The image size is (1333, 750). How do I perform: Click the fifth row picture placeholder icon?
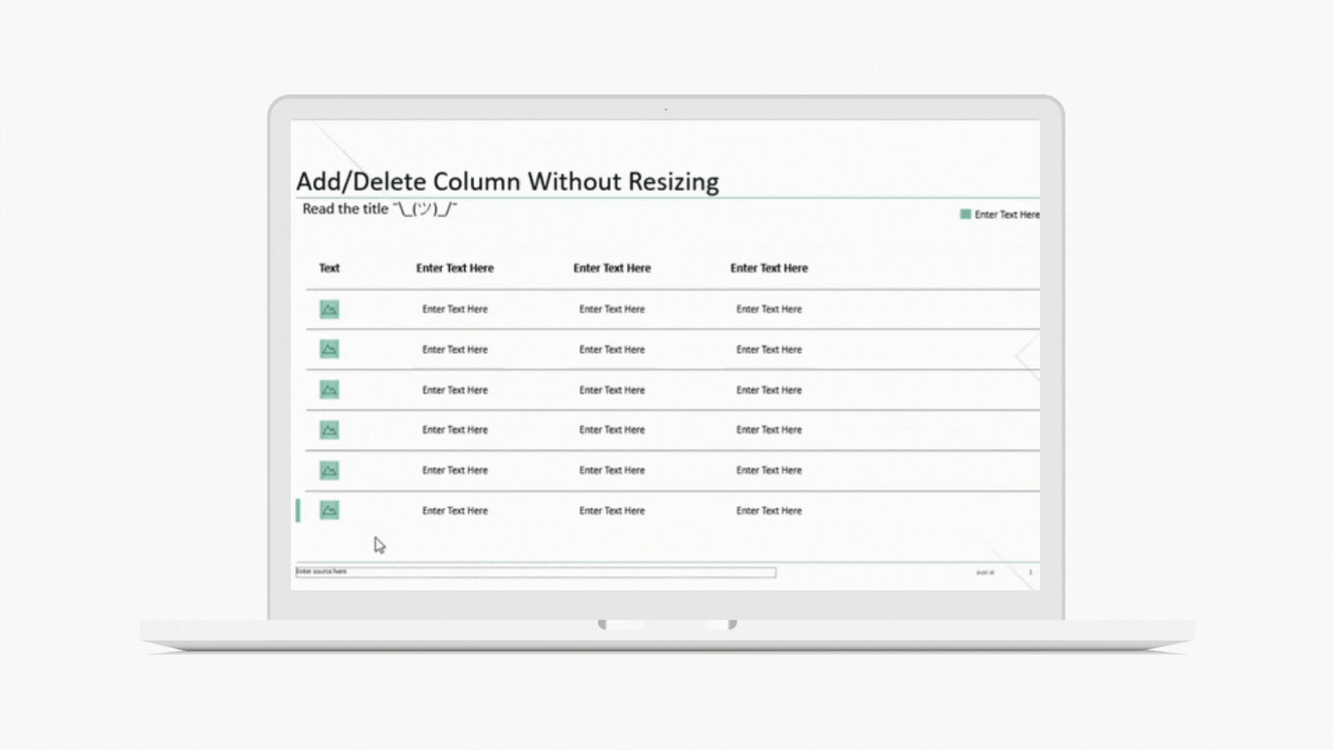pos(329,470)
